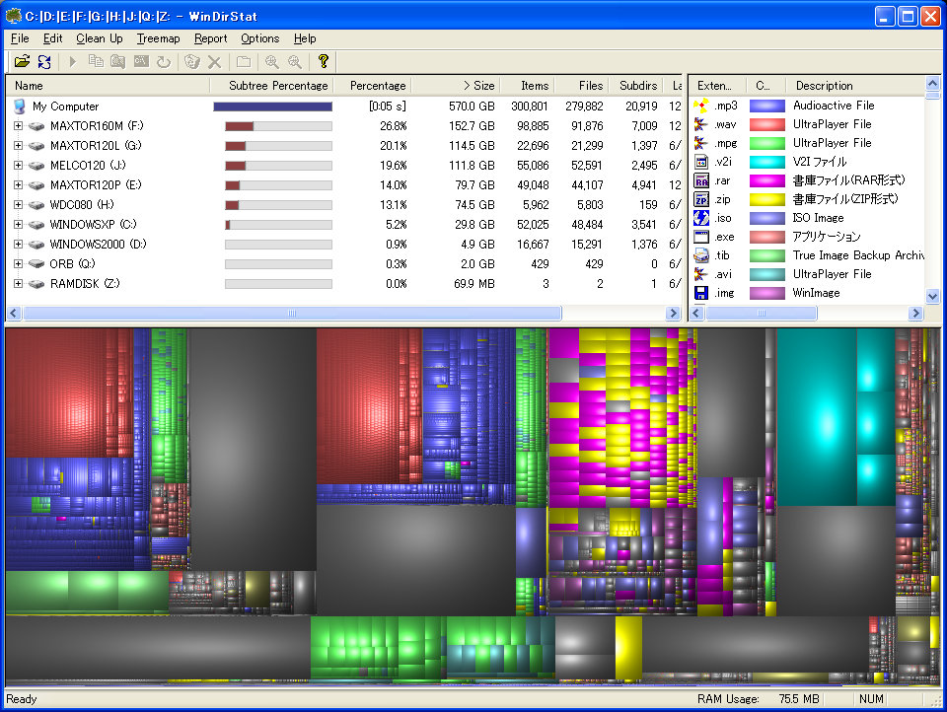This screenshot has width=947, height=712.
Task: Click the .mp3 blue color swatch
Action: (x=766, y=106)
